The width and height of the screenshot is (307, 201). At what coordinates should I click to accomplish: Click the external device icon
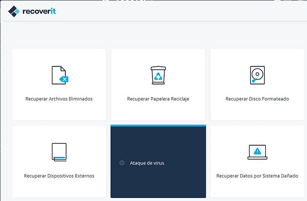pyautogui.click(x=59, y=152)
